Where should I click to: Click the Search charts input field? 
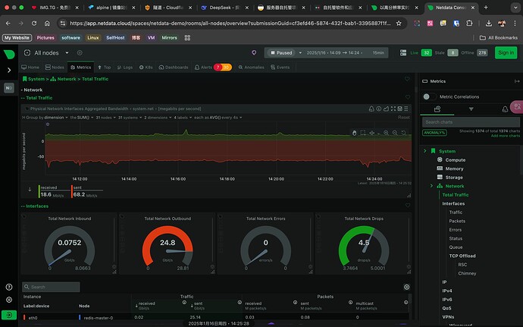click(x=466, y=121)
